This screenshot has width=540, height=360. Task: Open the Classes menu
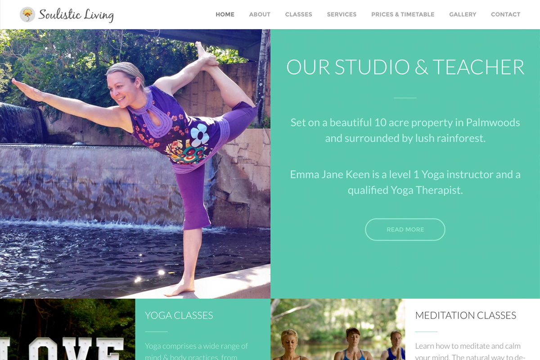tap(298, 14)
